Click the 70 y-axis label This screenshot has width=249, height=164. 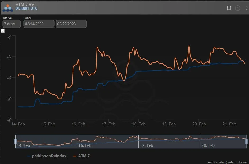[9, 37]
